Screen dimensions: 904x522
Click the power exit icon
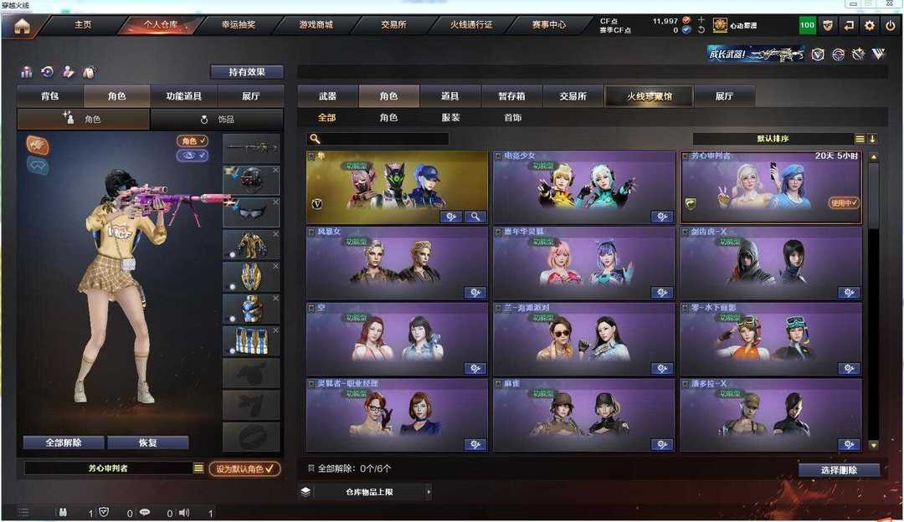(891, 25)
